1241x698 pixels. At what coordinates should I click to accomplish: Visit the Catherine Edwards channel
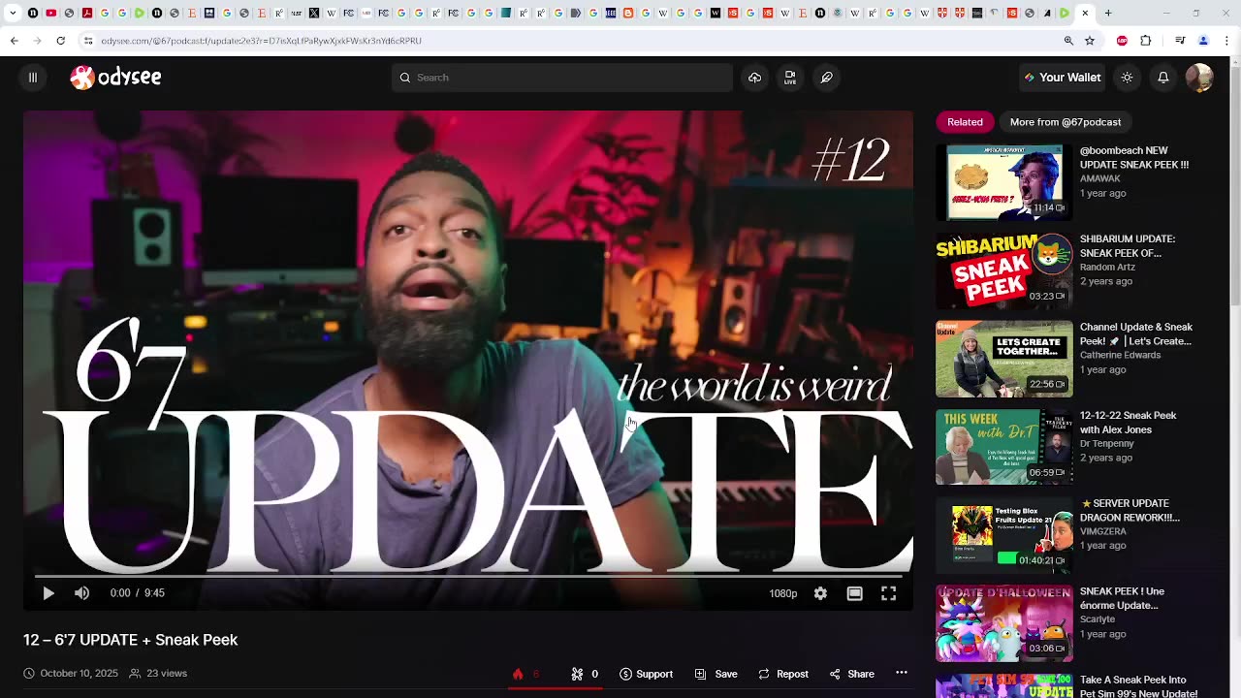pos(1120,355)
